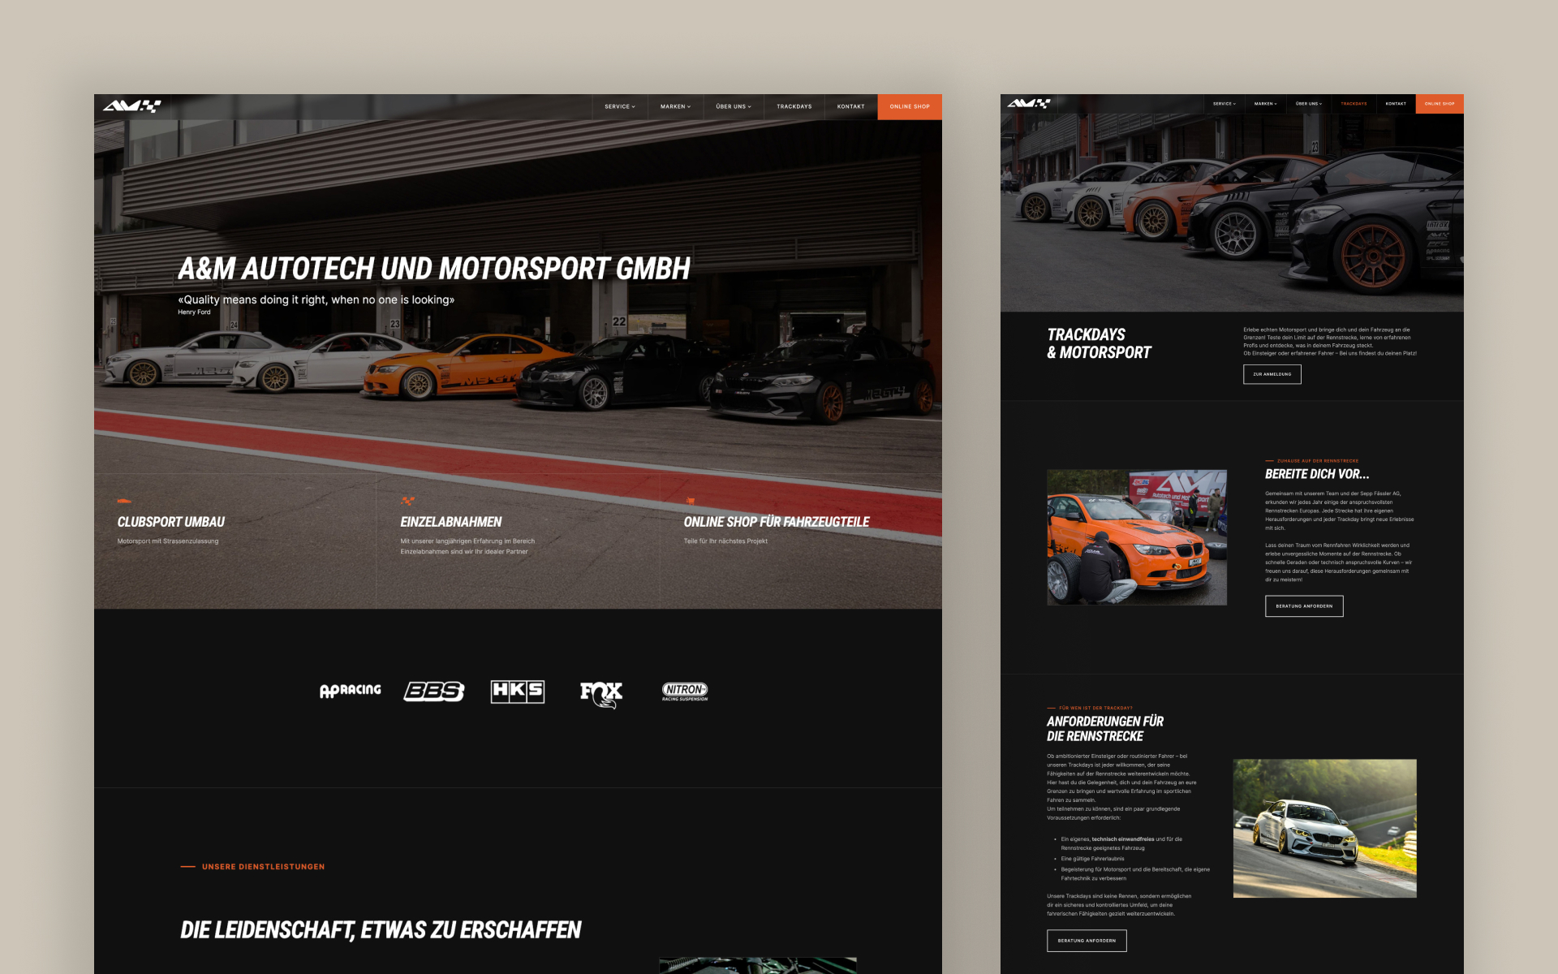The image size is (1558, 974).
Task: Click the FOX brand logo
Action: click(601, 693)
